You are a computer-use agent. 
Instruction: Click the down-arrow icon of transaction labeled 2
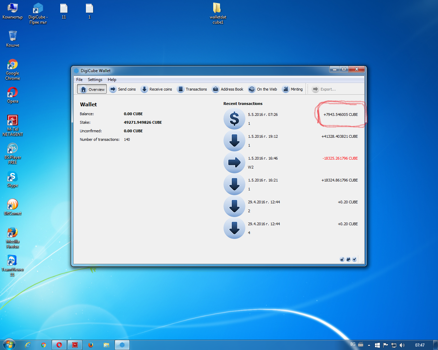tap(234, 206)
